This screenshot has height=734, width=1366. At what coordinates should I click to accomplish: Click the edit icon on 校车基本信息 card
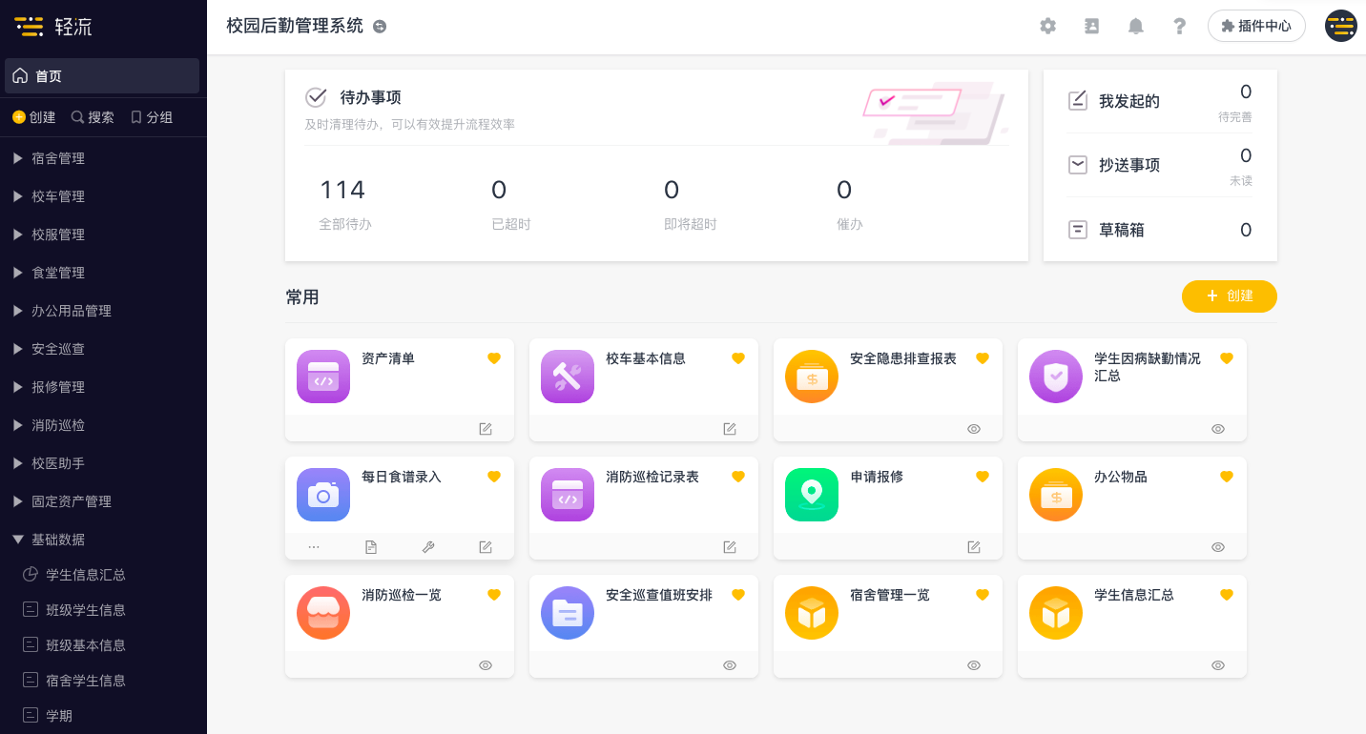pos(730,429)
